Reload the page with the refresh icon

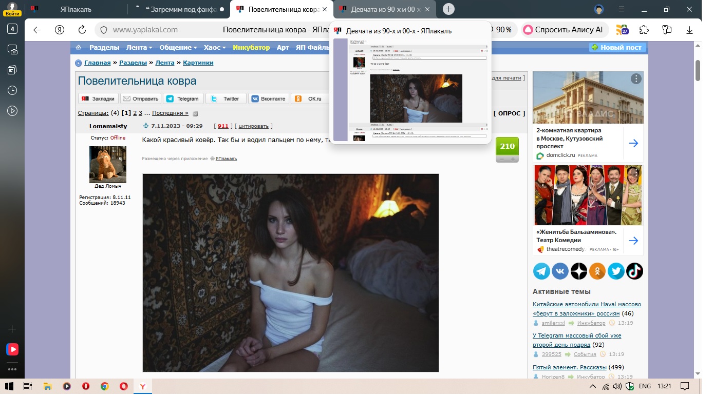pyautogui.click(x=81, y=30)
